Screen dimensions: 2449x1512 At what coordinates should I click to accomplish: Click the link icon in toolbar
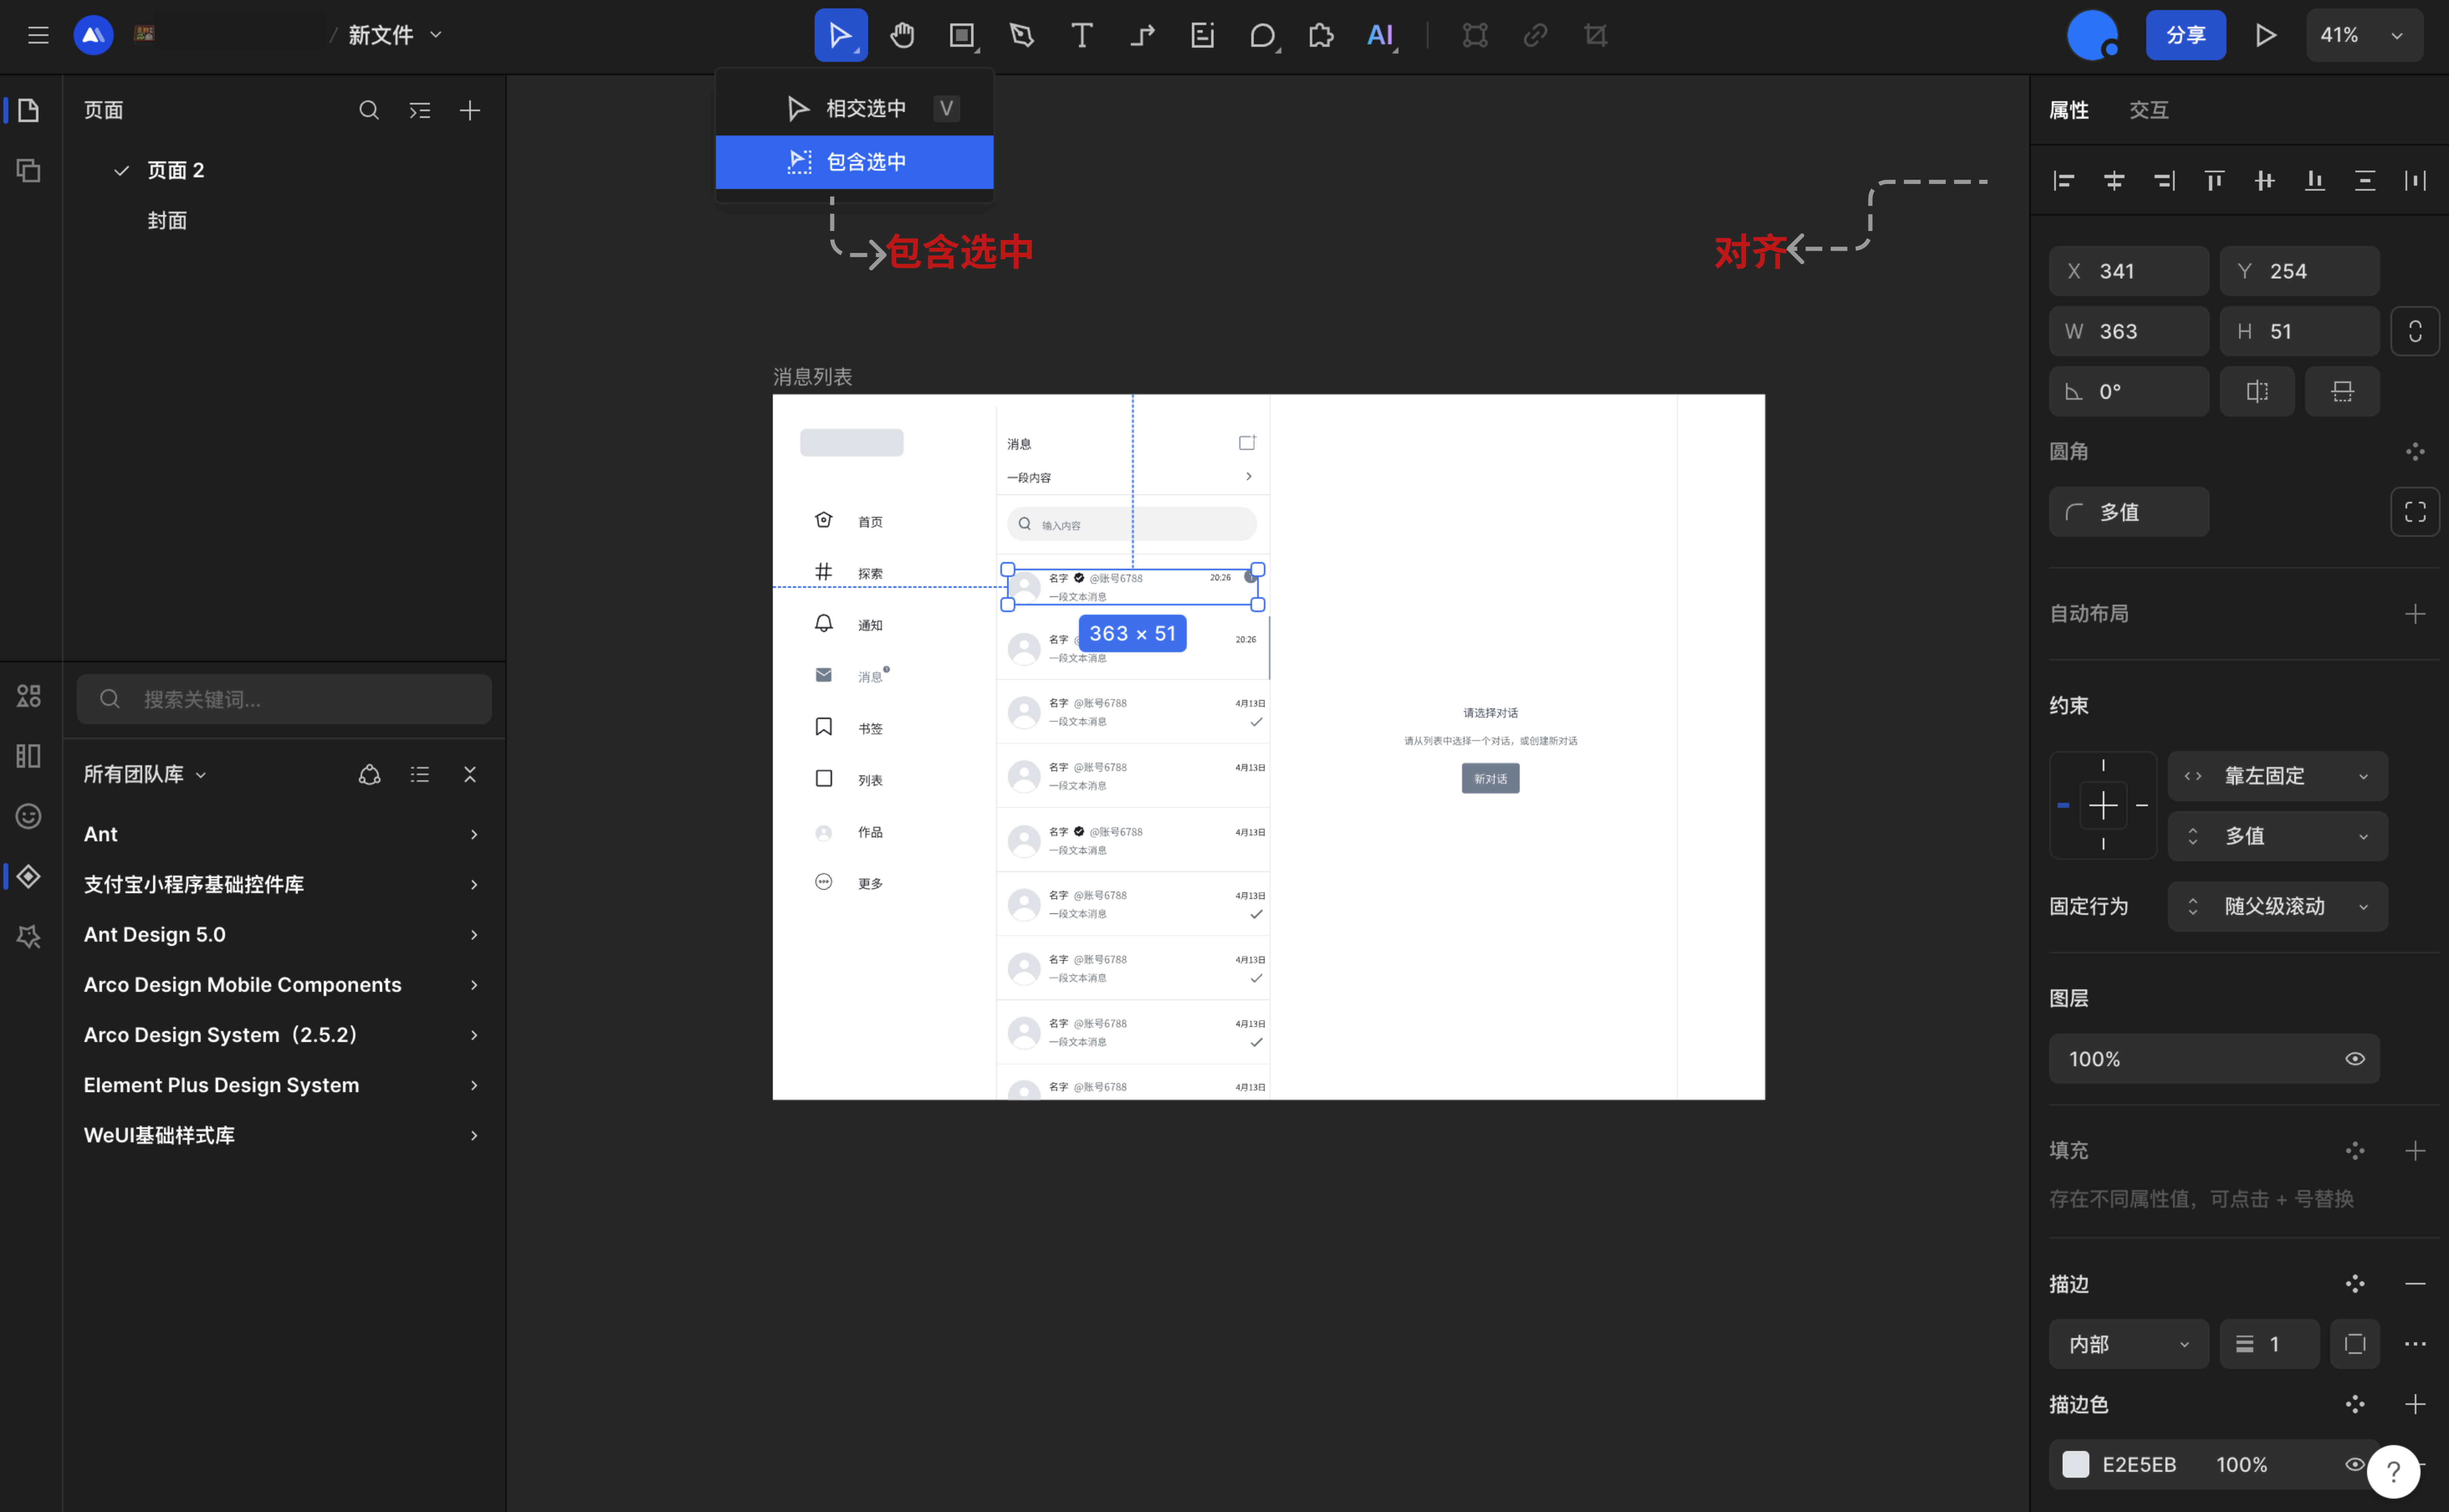coord(1535,35)
